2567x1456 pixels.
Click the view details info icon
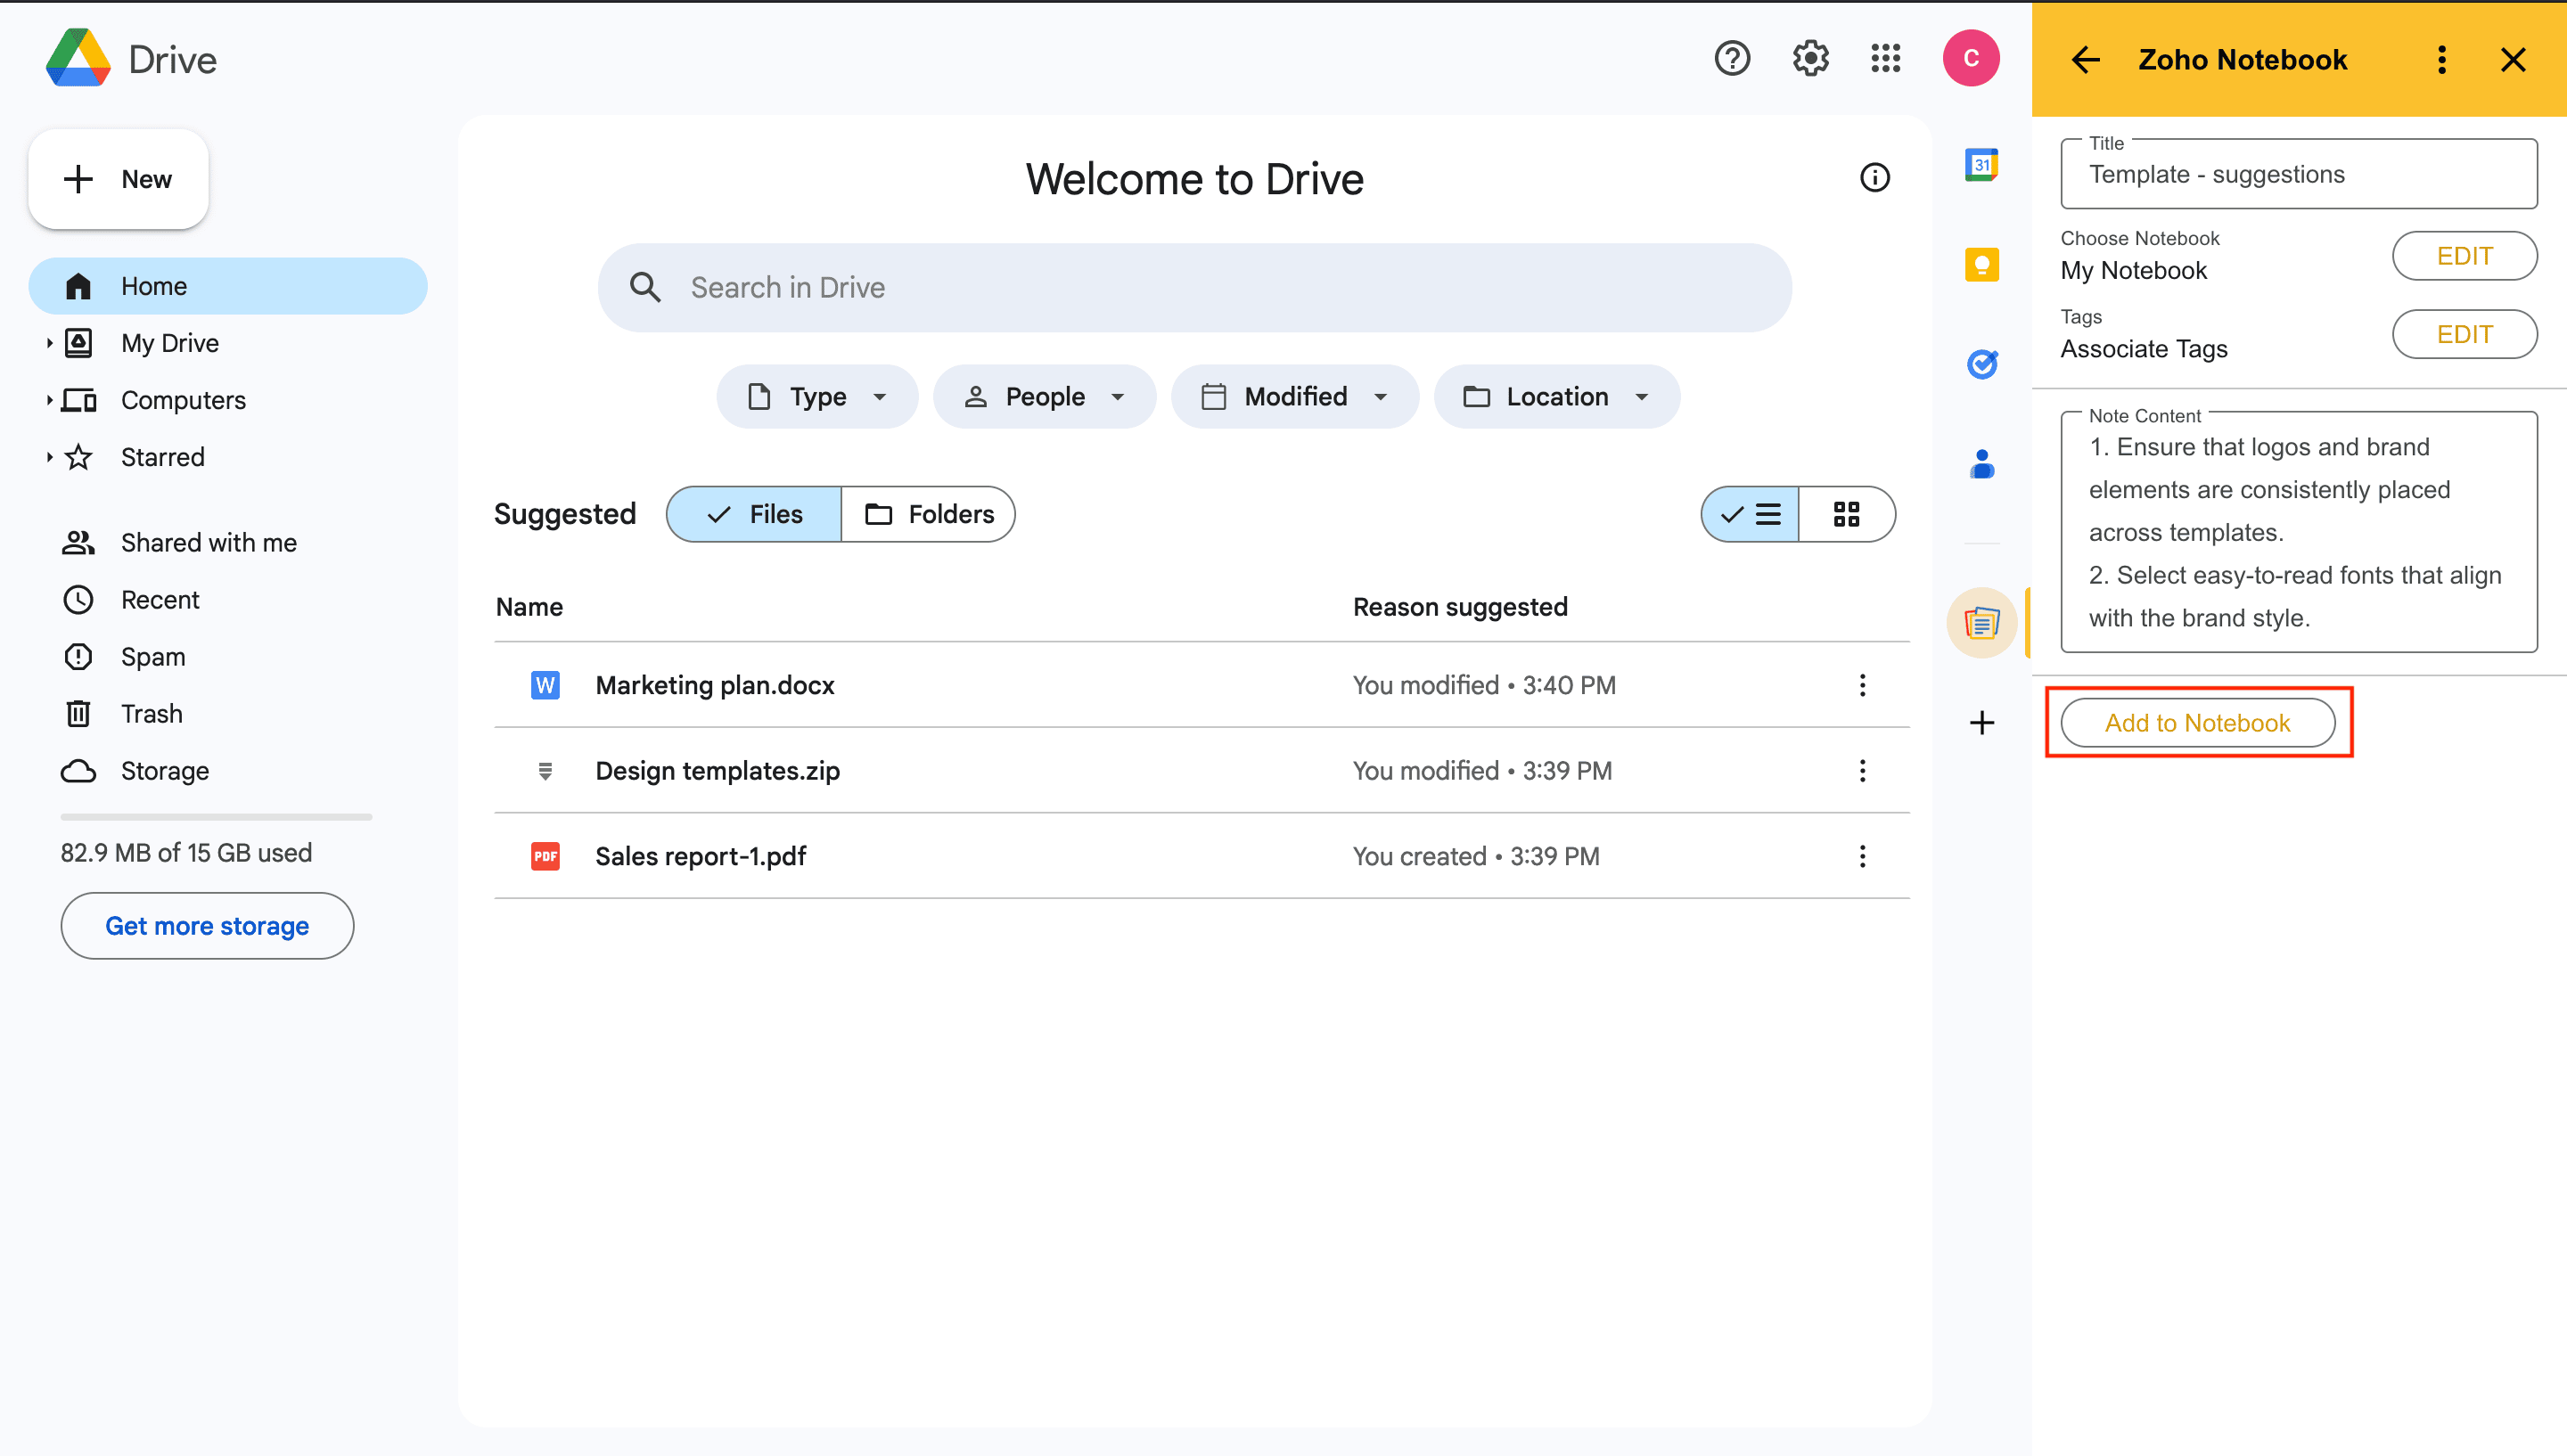(x=1874, y=178)
